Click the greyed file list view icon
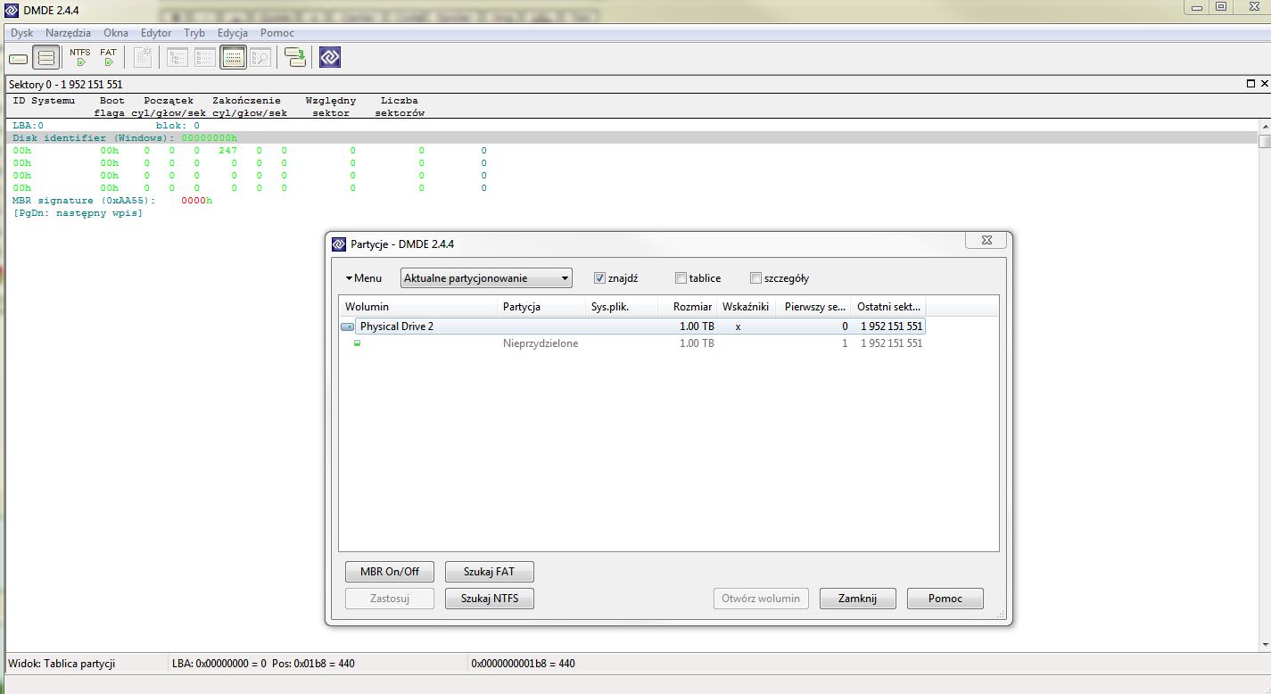The height and width of the screenshot is (694, 1271). (x=205, y=58)
